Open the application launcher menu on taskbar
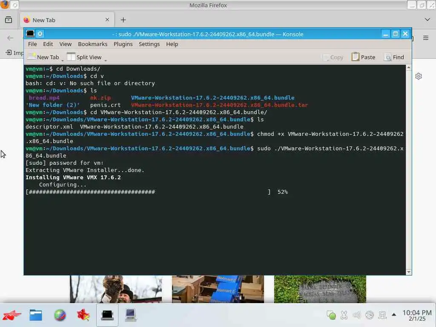This screenshot has height=327, width=436. click(x=11, y=315)
